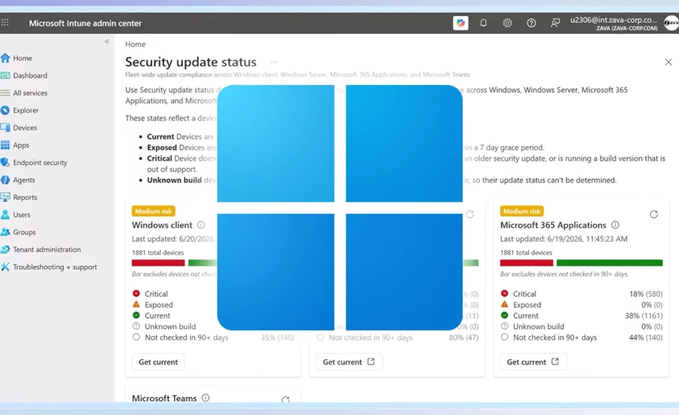Click Not checked circle on Microsoft 365 card

[x=504, y=337]
